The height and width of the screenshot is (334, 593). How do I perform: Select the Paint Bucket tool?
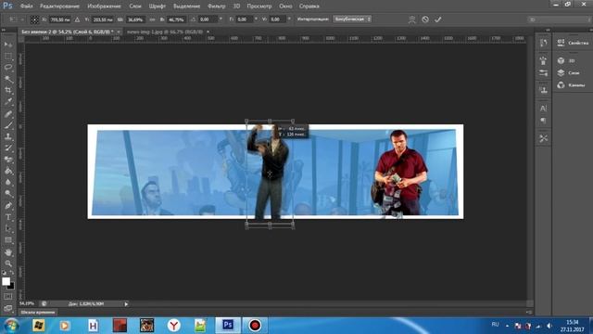pyautogui.click(x=8, y=171)
